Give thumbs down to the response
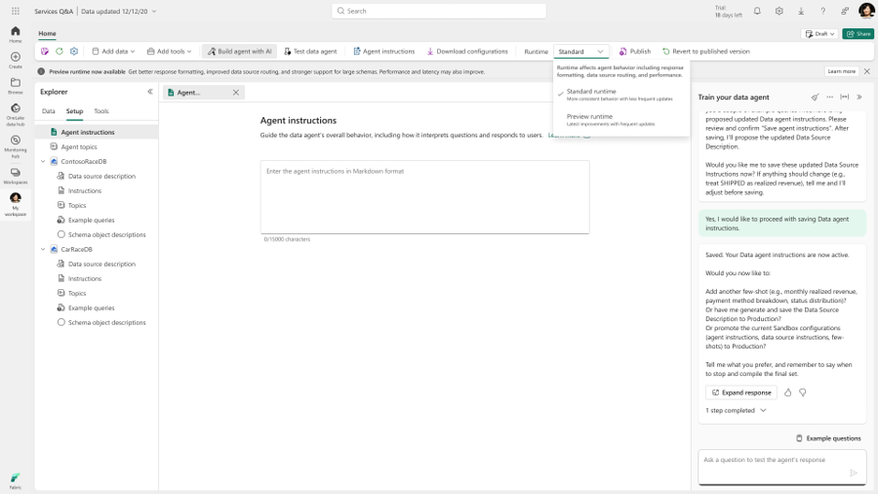This screenshot has height=494, width=878. pyautogui.click(x=803, y=392)
